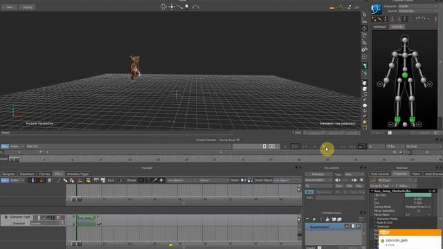Collapse the Run_Jump_Obstacle.fbx property group
The height and width of the screenshot is (249, 443).
pyautogui.click(x=372, y=191)
